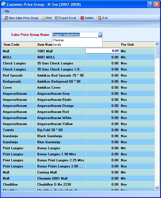This screenshot has height=198, width=161.
Task: Click the Sales Price Group Name label
Action: [x=30, y=35]
